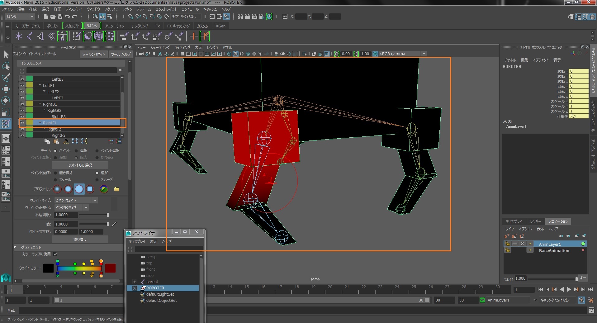The height and width of the screenshot is (323, 597).
Task: Click the Save Scene icon
Action: click(60, 17)
